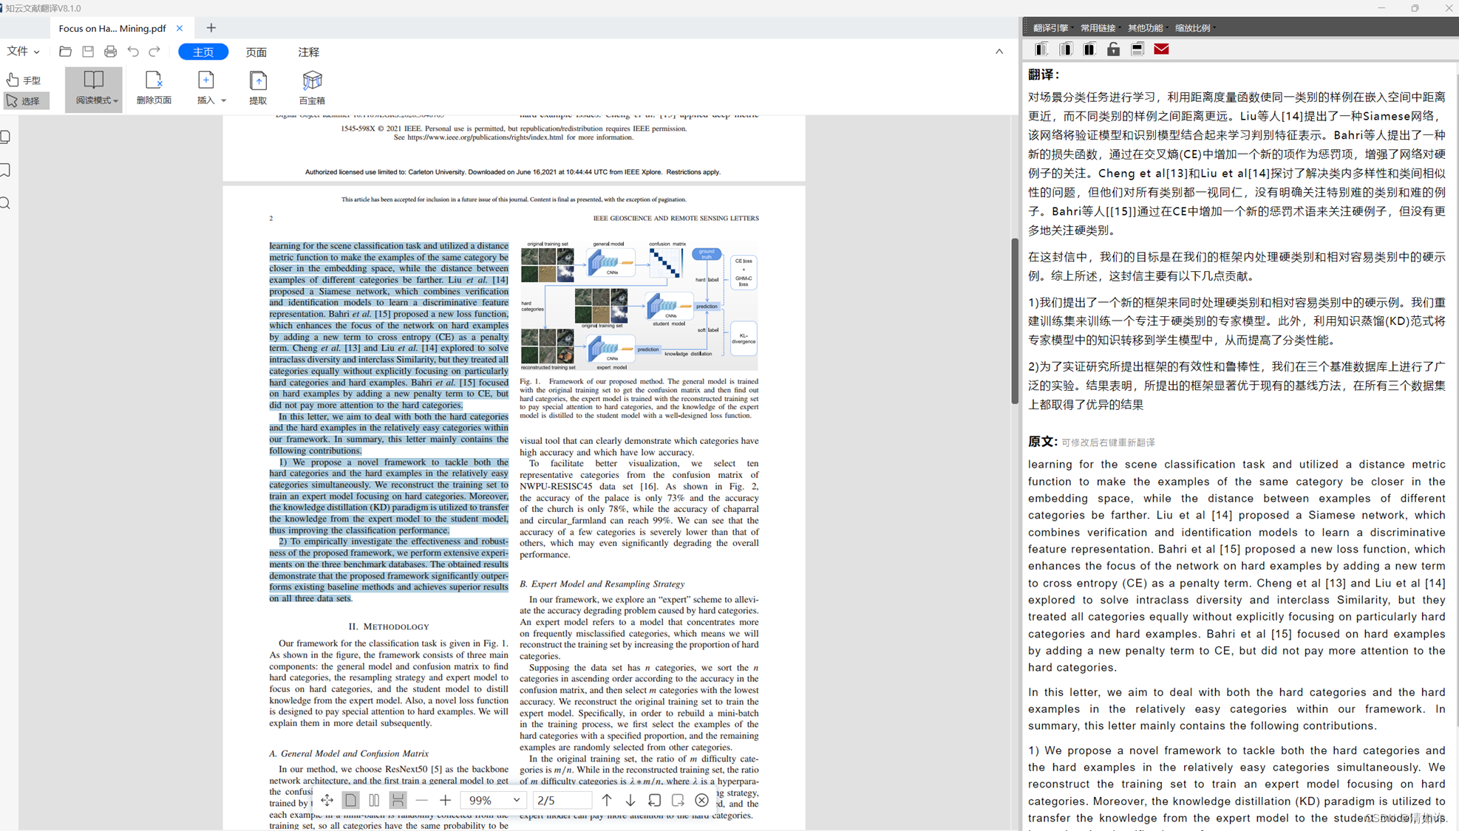The width and height of the screenshot is (1459, 831).
Task: Click the undo arrow icon
Action: click(133, 52)
